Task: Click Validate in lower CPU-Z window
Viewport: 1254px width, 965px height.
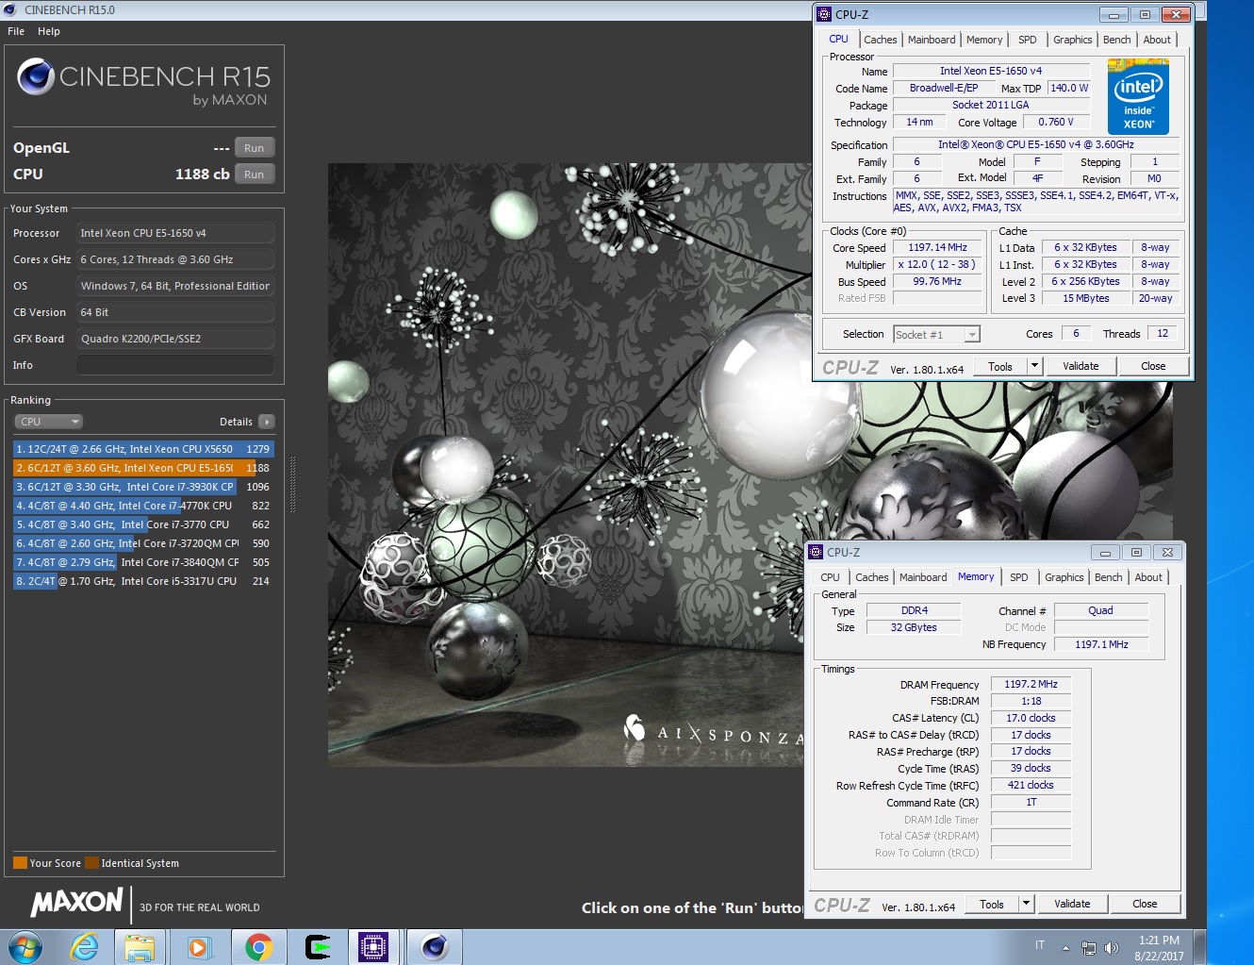Action: click(x=1072, y=904)
